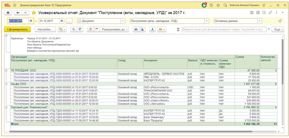Collapse the 'ТК-ТРЕЙДИНГ ООО' group
Screen dimensions: 289x138
[x=6, y=71]
